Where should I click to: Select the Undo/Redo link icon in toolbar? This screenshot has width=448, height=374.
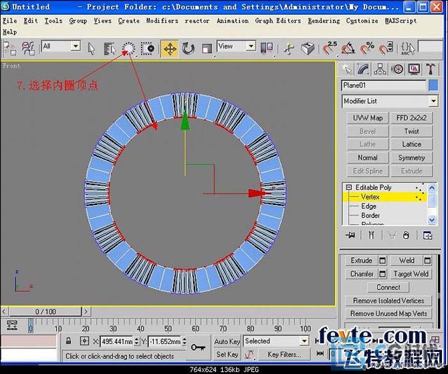coord(10,48)
